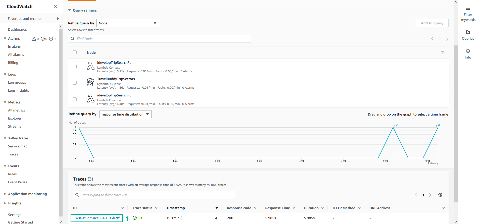Collapse the Alarms navigation group
478x224 pixels.
[x=5, y=38]
